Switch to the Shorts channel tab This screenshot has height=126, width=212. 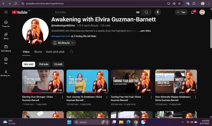[38, 52]
